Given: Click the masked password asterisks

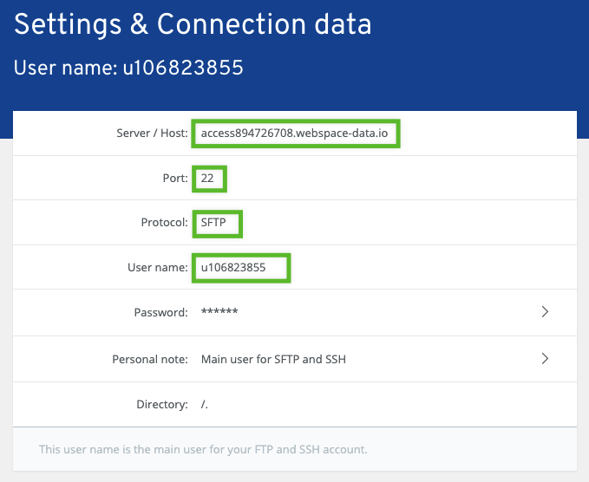Looking at the screenshot, I should pyautogui.click(x=219, y=311).
